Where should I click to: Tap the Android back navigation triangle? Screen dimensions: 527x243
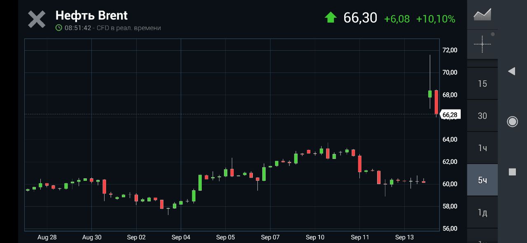click(512, 71)
